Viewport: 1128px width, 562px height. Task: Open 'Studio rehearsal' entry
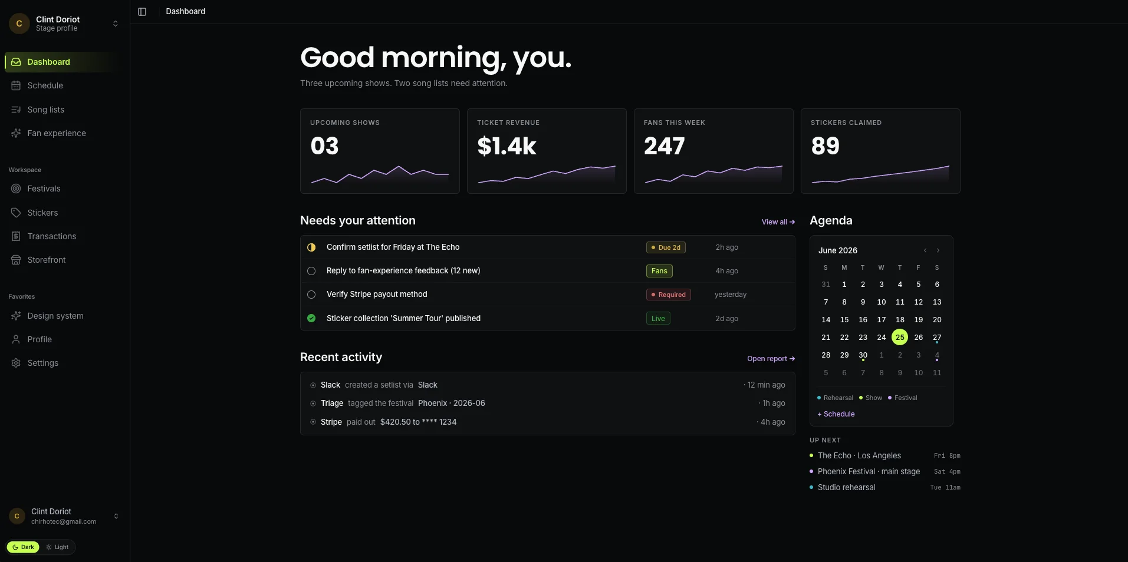(x=885, y=488)
